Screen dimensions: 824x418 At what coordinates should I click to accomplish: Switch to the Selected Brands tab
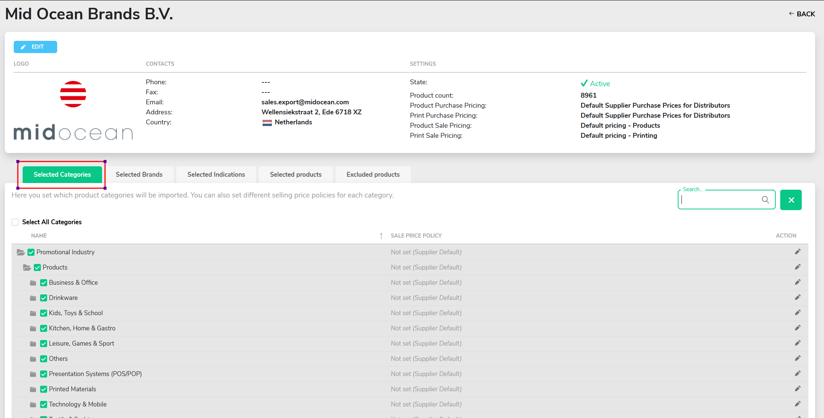(x=139, y=174)
